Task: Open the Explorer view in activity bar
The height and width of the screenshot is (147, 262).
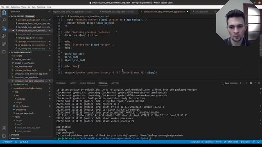Action: click(4, 13)
